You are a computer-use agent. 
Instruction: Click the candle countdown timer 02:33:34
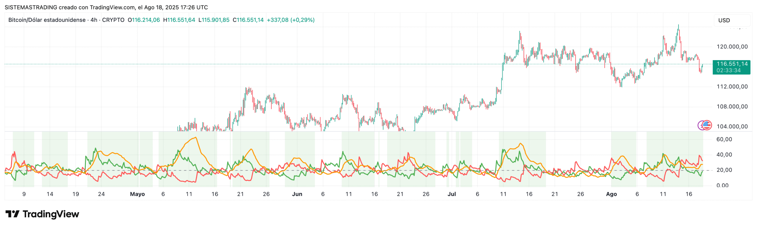coord(728,70)
